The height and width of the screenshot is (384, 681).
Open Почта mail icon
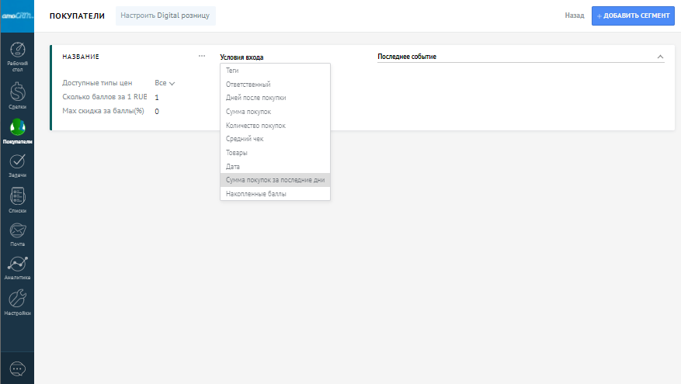[x=17, y=234]
